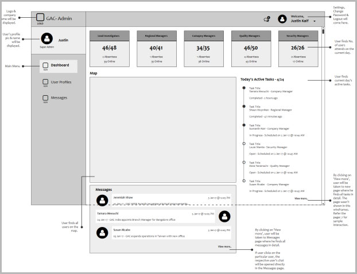Screen dimensions: 357x274
Task: Click the GAC-Admin logo box
Action: pyautogui.click(x=40, y=18)
